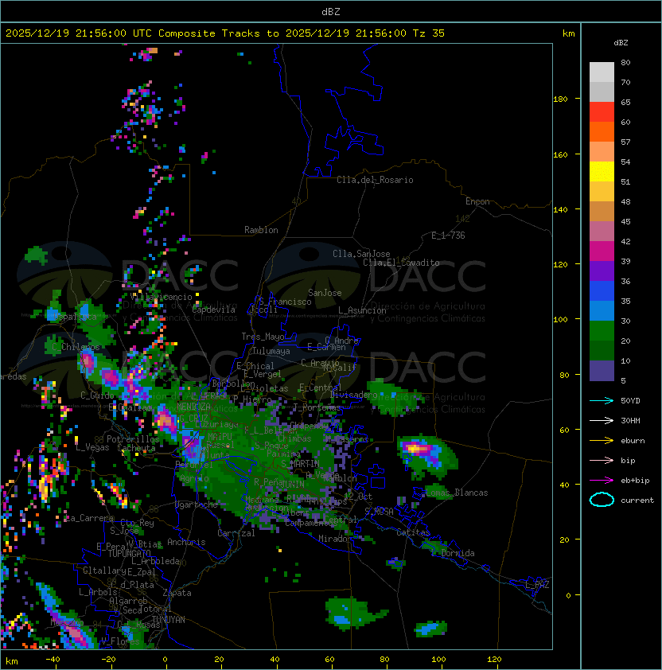
Task: Click the 'TUNUYAN' map label
Action: point(169,620)
